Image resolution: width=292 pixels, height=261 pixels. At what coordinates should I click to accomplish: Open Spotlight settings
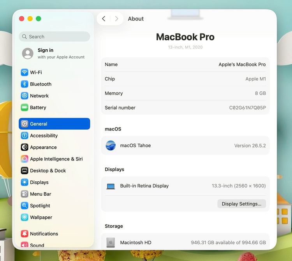pos(55,205)
